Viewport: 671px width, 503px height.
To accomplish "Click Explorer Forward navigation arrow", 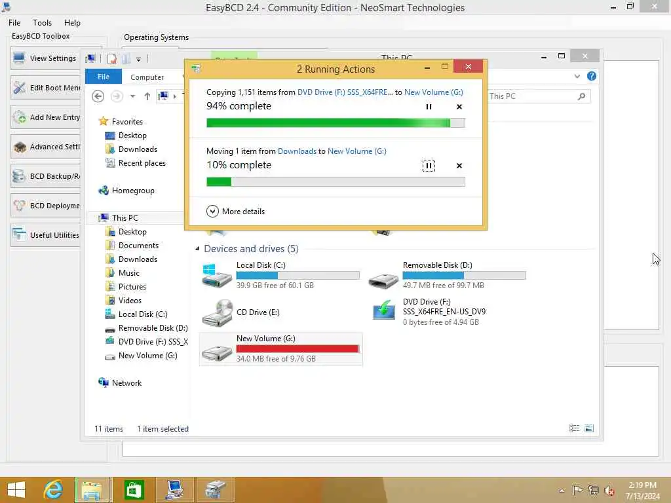I will coord(117,96).
